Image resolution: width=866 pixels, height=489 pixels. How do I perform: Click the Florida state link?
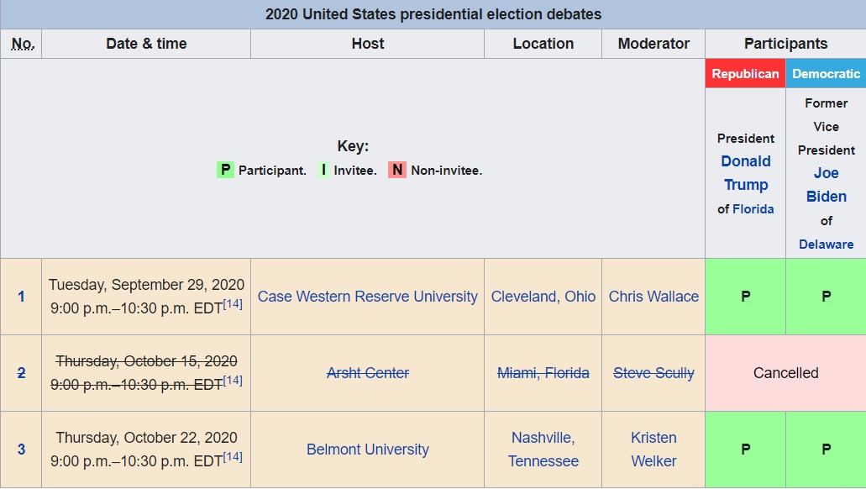point(753,209)
